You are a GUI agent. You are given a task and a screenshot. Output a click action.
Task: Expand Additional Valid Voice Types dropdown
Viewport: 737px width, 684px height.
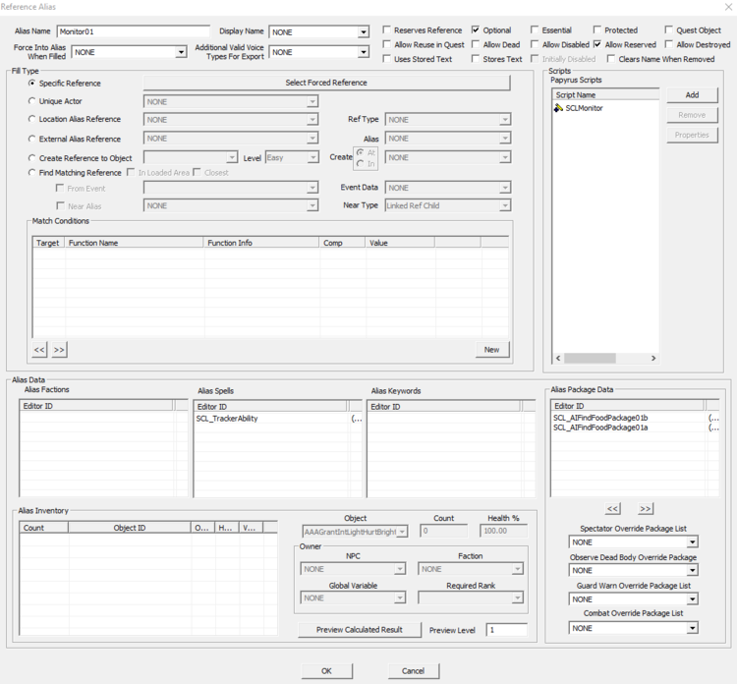364,52
